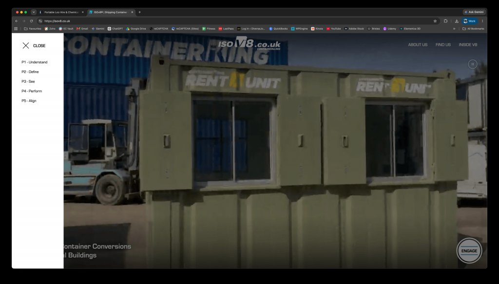The width and height of the screenshot is (499, 284).
Task: Open the browser Downloads icon
Action: (456, 21)
